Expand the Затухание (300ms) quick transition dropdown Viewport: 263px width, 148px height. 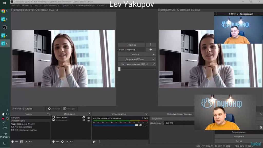pyautogui.click(x=154, y=59)
